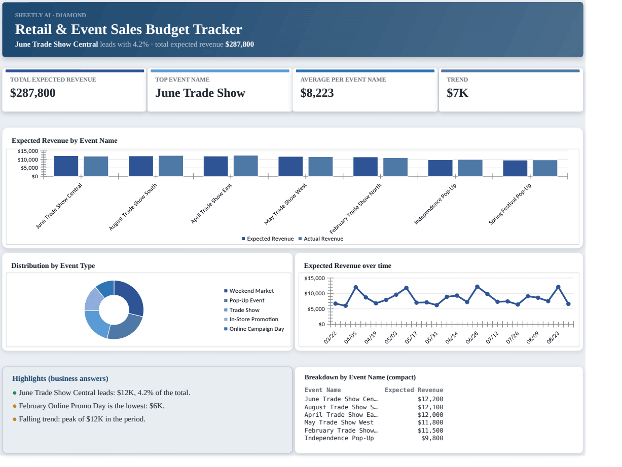Click the Sheetly AI · Diamond header label
This screenshot has width=622, height=467.
[x=51, y=15]
